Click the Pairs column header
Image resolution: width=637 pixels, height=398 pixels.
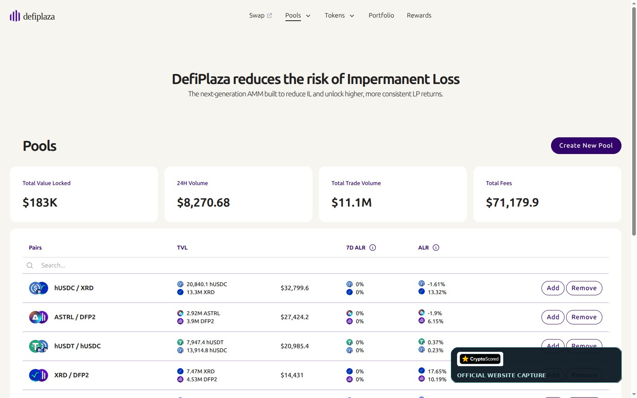pyautogui.click(x=35, y=248)
